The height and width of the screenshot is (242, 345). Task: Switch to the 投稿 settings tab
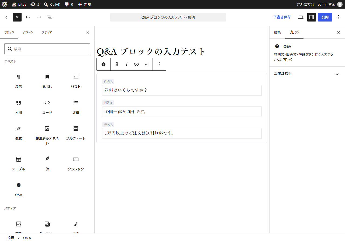(x=277, y=32)
